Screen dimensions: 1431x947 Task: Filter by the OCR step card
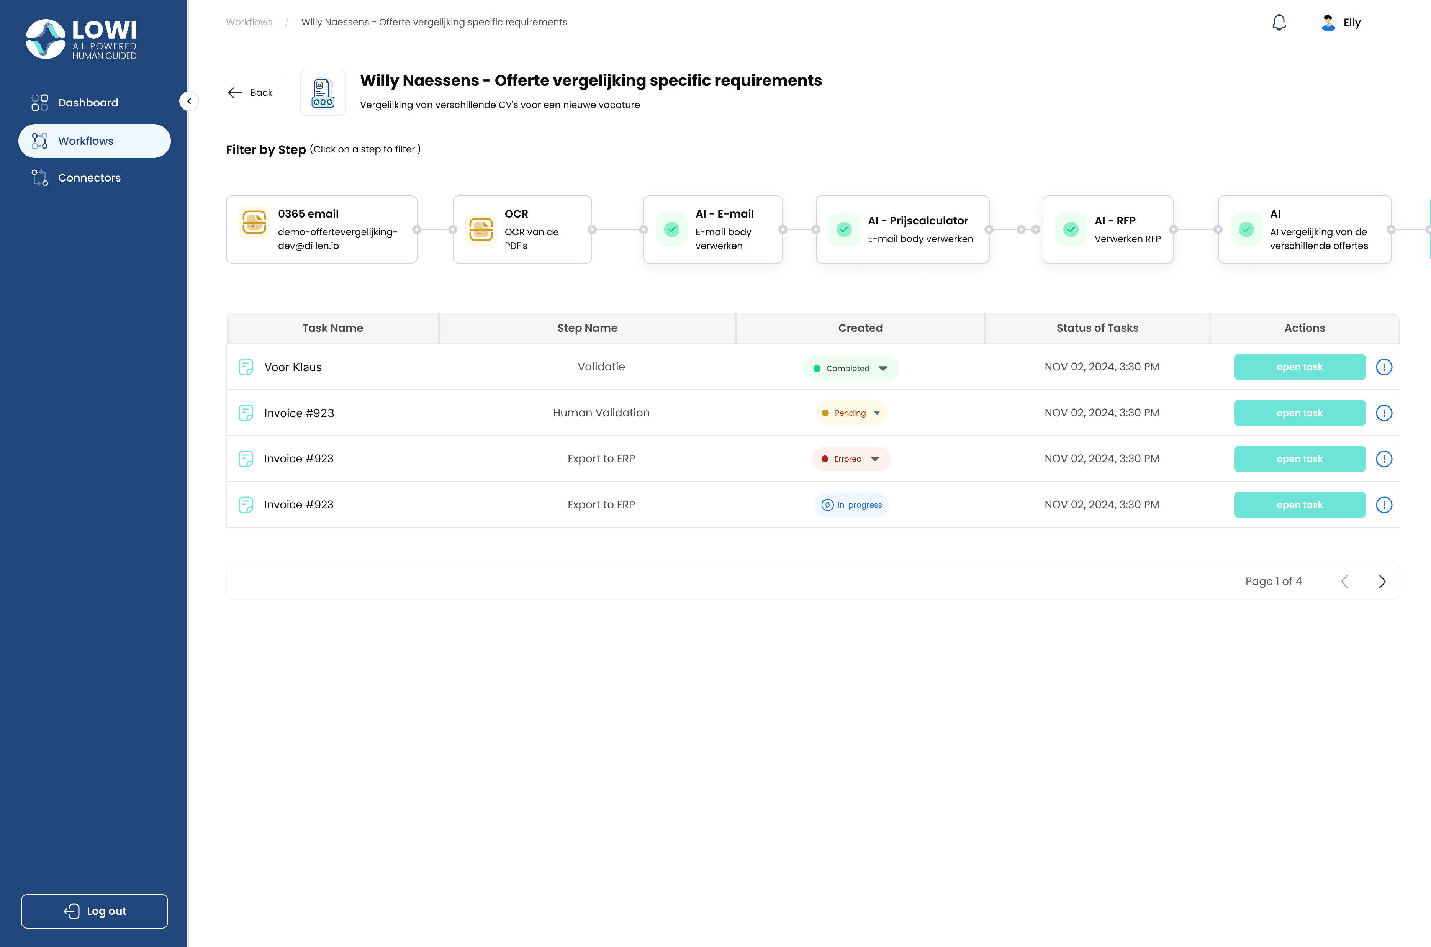pyautogui.click(x=522, y=229)
